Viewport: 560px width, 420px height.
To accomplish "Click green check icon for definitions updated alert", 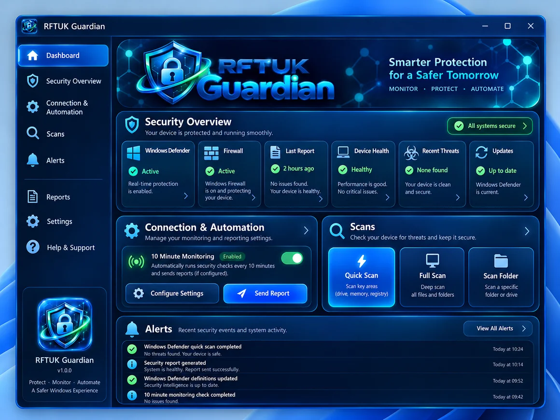I will 132,379.
